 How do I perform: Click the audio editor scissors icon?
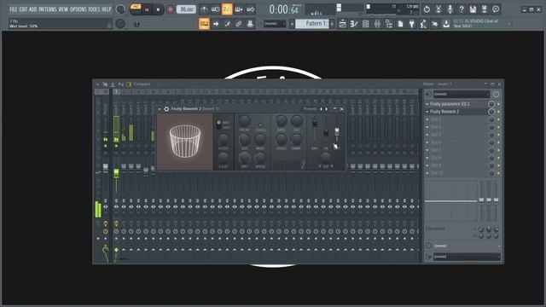click(x=438, y=9)
